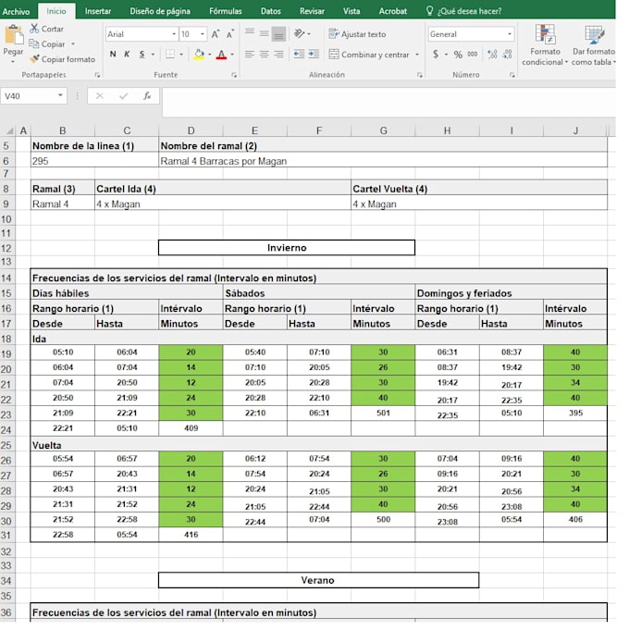Click ¿Qué desea hacer? search box
This screenshot has width=629, height=630.
464,11
